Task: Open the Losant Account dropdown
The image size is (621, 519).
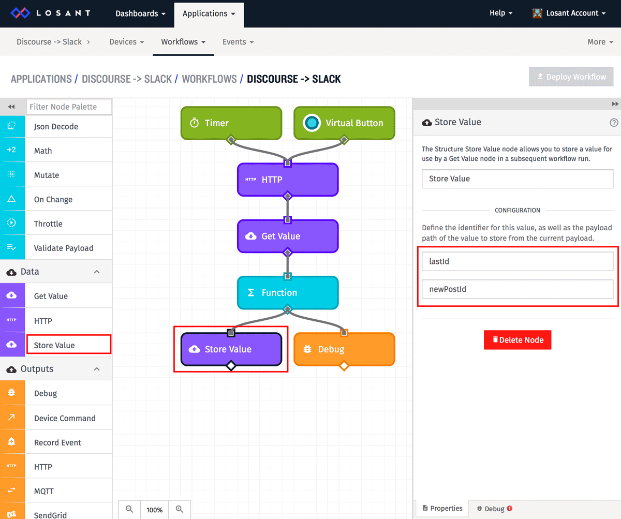Action: coord(569,13)
